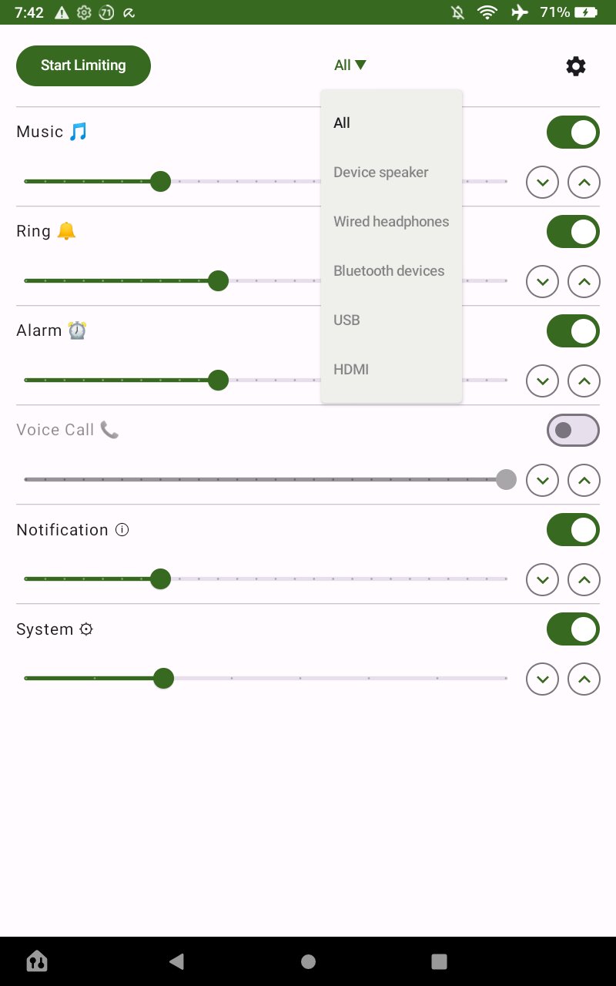616x986 pixels.
Task: Disable the Music volume toggle
Action: click(573, 132)
